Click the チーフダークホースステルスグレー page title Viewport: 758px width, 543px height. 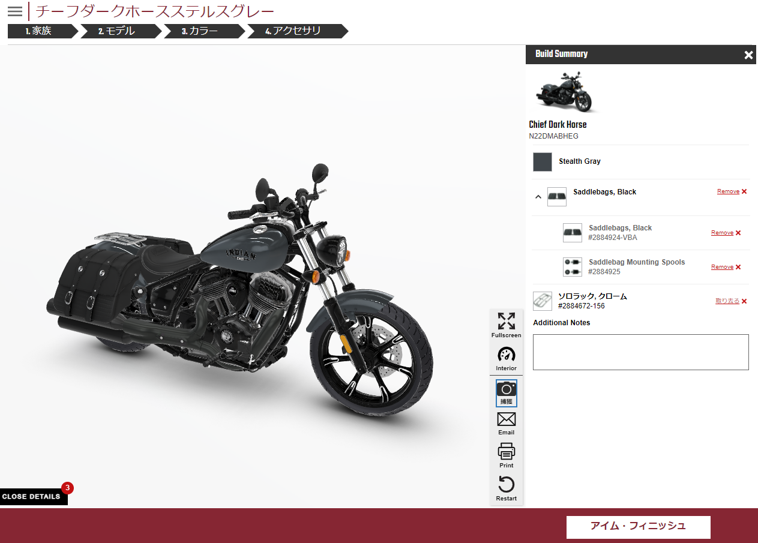155,11
